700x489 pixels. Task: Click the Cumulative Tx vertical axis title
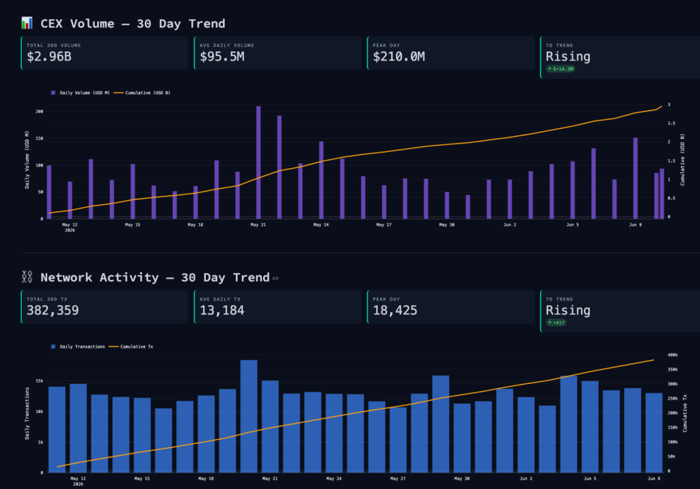[x=685, y=413]
